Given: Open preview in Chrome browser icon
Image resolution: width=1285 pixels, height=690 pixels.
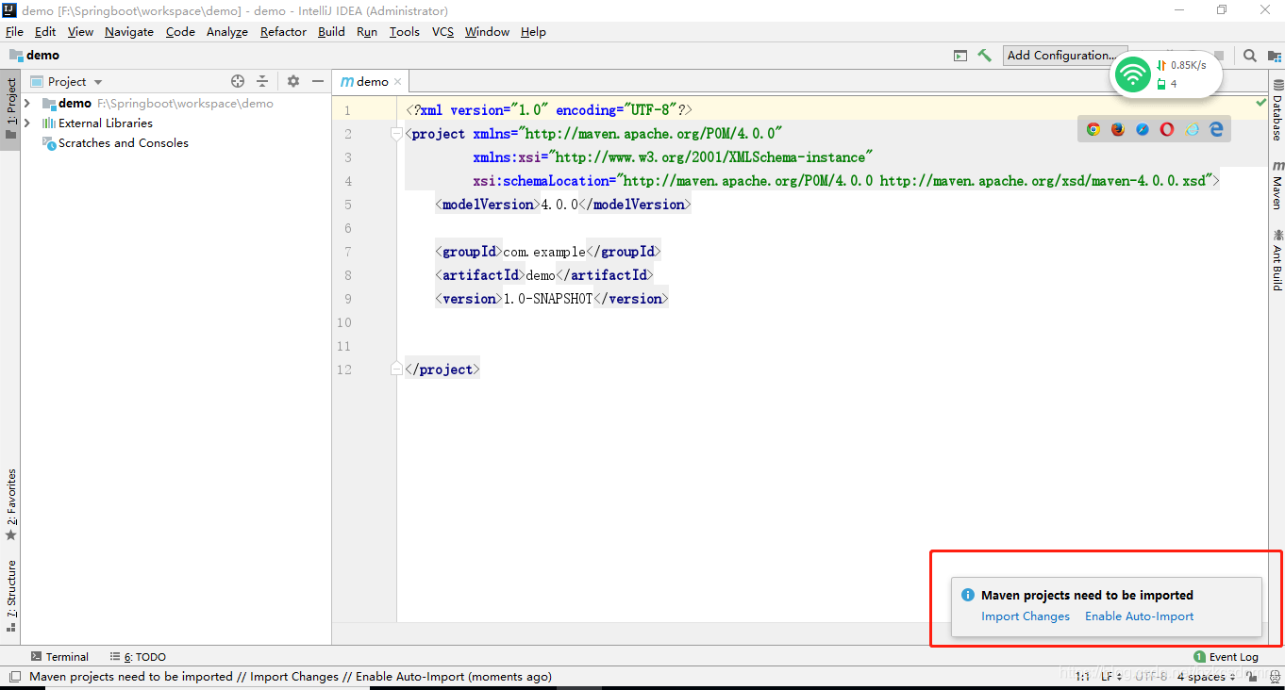Looking at the screenshot, I should tap(1093, 129).
